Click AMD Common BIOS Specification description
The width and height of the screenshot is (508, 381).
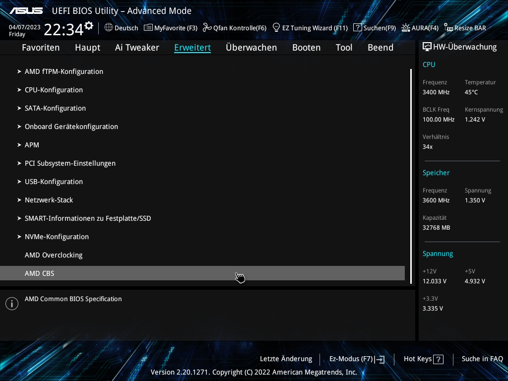pyautogui.click(x=73, y=299)
